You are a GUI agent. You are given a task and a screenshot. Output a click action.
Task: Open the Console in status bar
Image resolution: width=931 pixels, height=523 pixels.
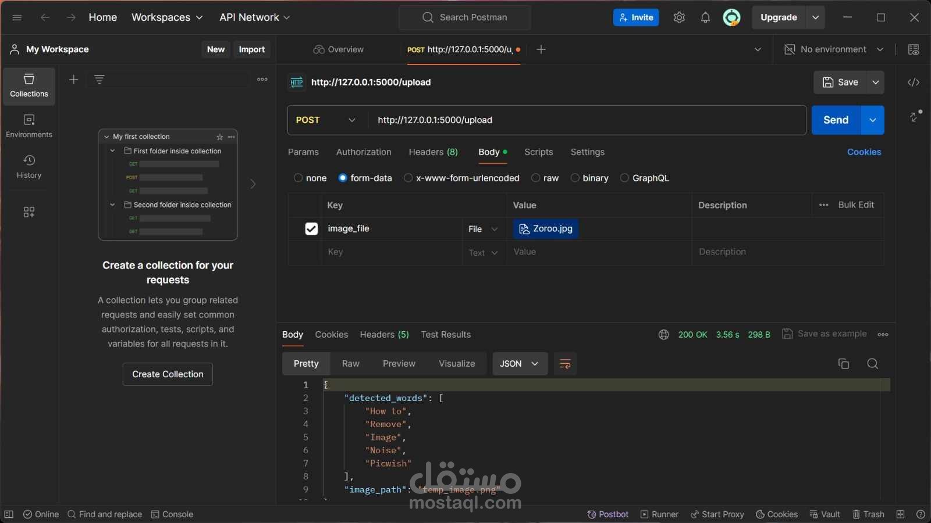[x=172, y=514]
